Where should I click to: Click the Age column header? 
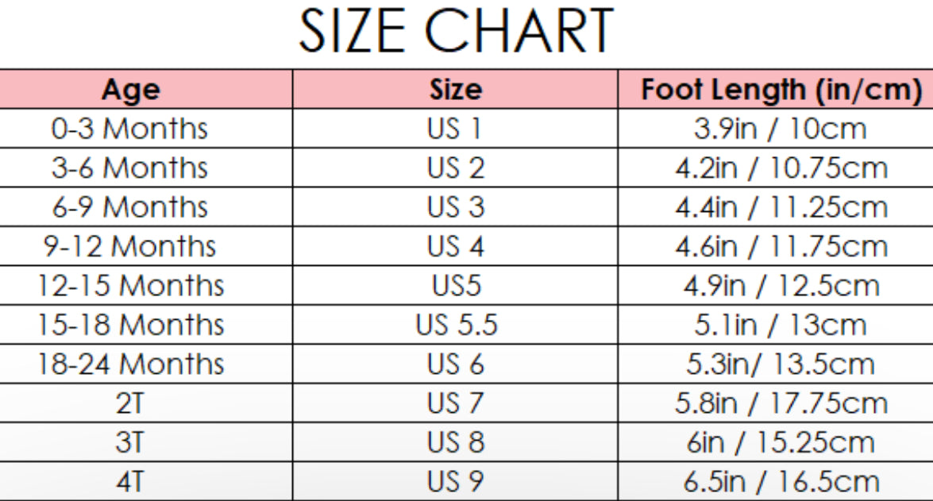tap(130, 90)
